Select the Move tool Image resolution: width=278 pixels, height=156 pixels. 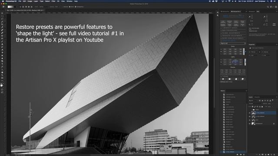coord(2,13)
